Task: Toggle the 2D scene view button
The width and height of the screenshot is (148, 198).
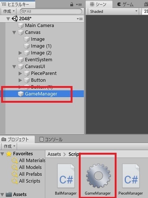Action: coord(145,11)
